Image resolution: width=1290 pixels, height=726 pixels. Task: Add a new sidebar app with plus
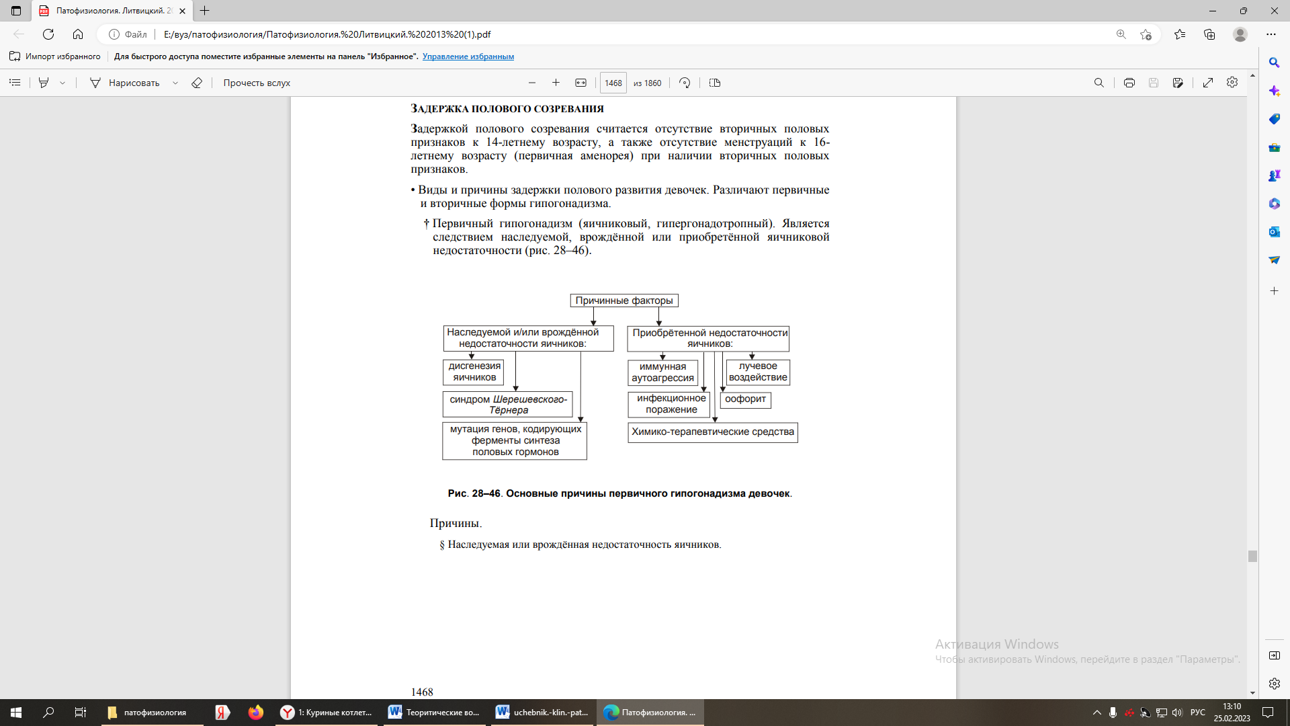[x=1274, y=291]
